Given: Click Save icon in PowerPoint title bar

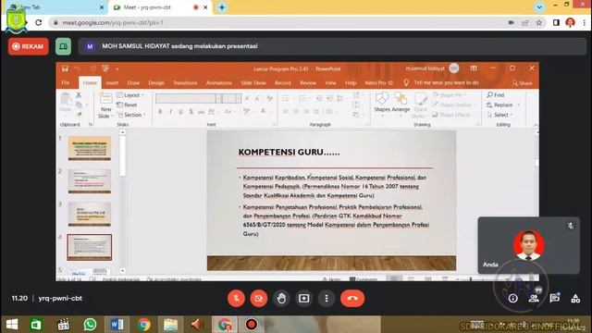Looking at the screenshot, I should point(65,68).
